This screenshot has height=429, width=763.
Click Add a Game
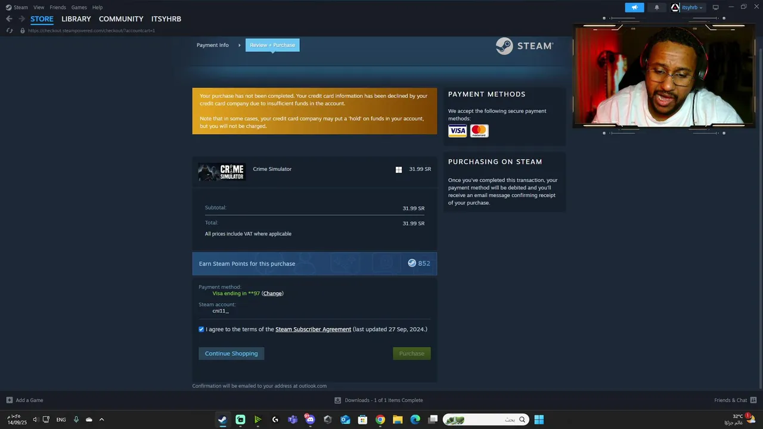pos(24,400)
